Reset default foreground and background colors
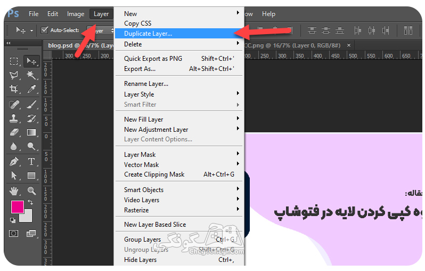Image resolution: width=425 pixels, height=271 pixels. tap(13, 220)
